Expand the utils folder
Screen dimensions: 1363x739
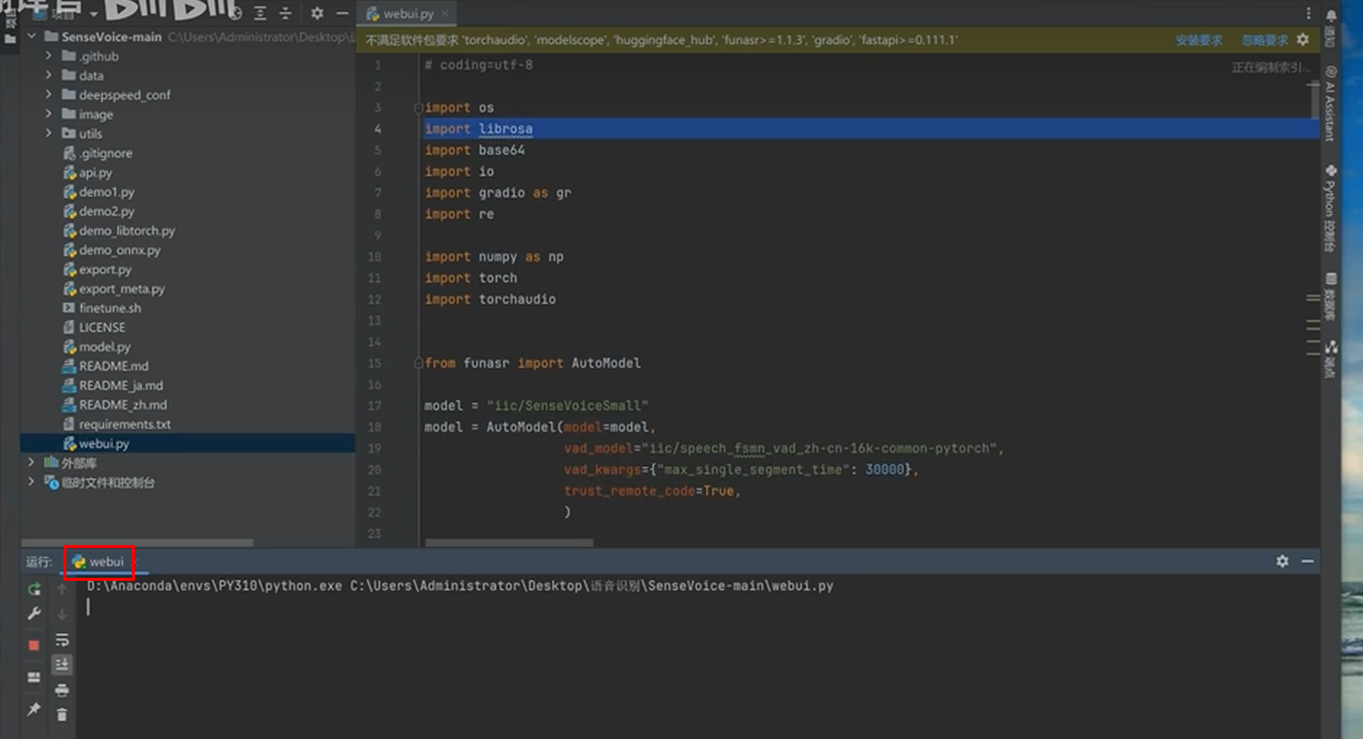pyautogui.click(x=49, y=133)
